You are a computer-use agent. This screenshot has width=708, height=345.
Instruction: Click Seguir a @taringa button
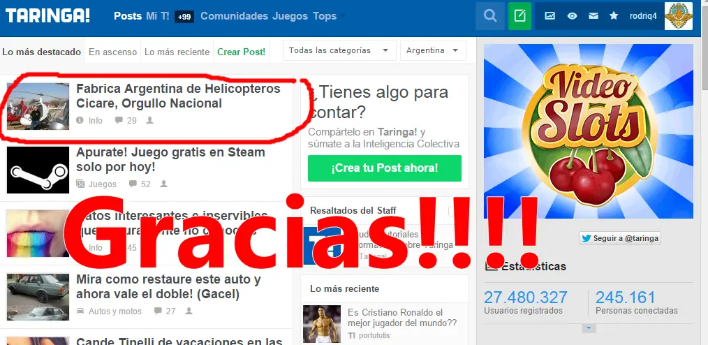point(620,238)
